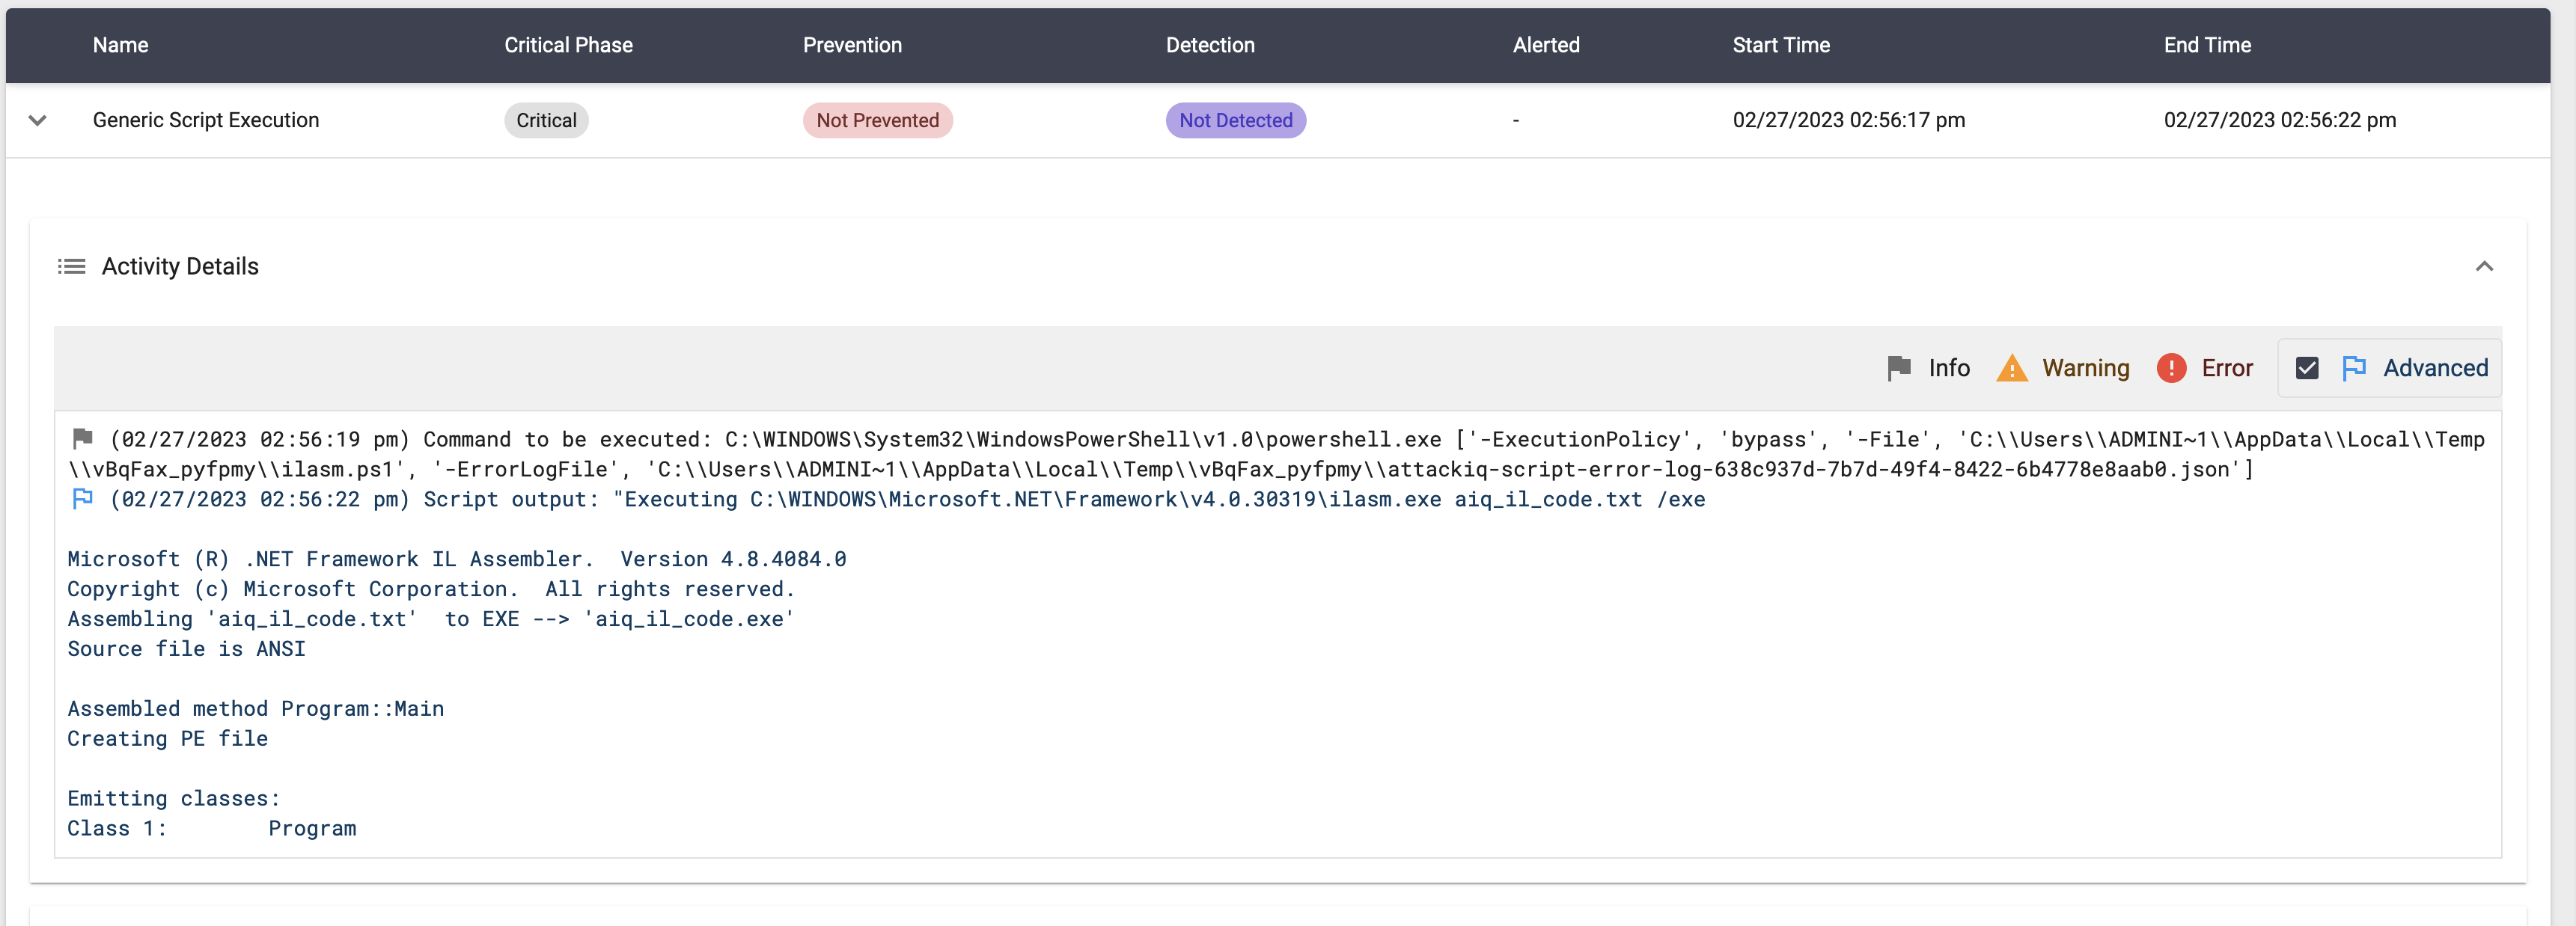Click the red Error icon
The width and height of the screenshot is (2576, 926).
point(2171,367)
